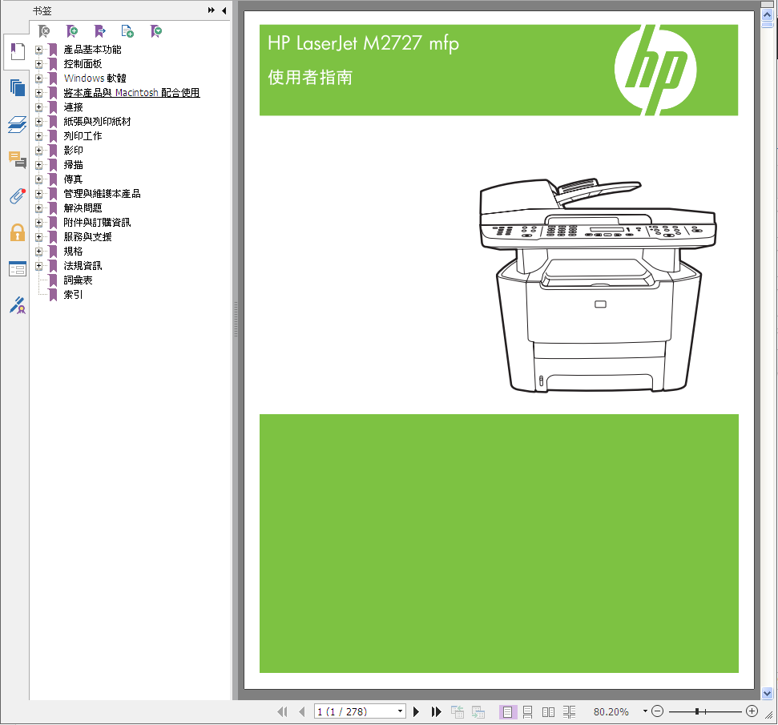Click the panel splitter grip handle

[x=236, y=320]
